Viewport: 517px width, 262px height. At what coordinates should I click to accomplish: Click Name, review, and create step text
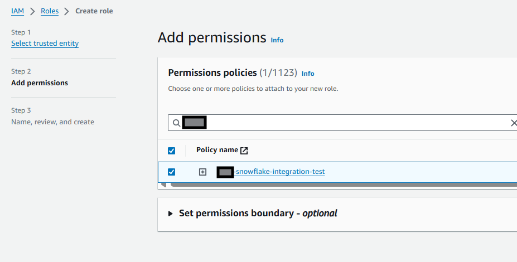[x=53, y=122]
